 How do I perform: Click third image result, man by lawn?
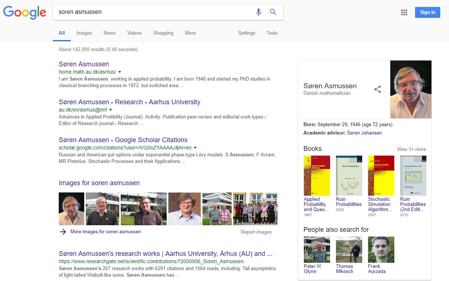144,209
